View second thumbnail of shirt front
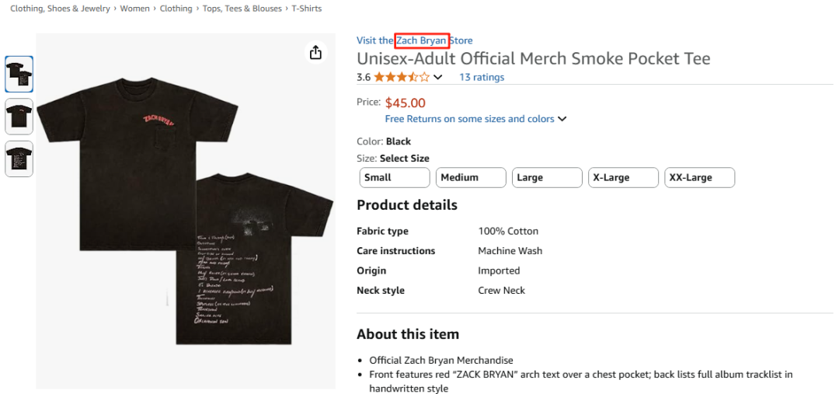This screenshot has height=394, width=839. pos(19,117)
